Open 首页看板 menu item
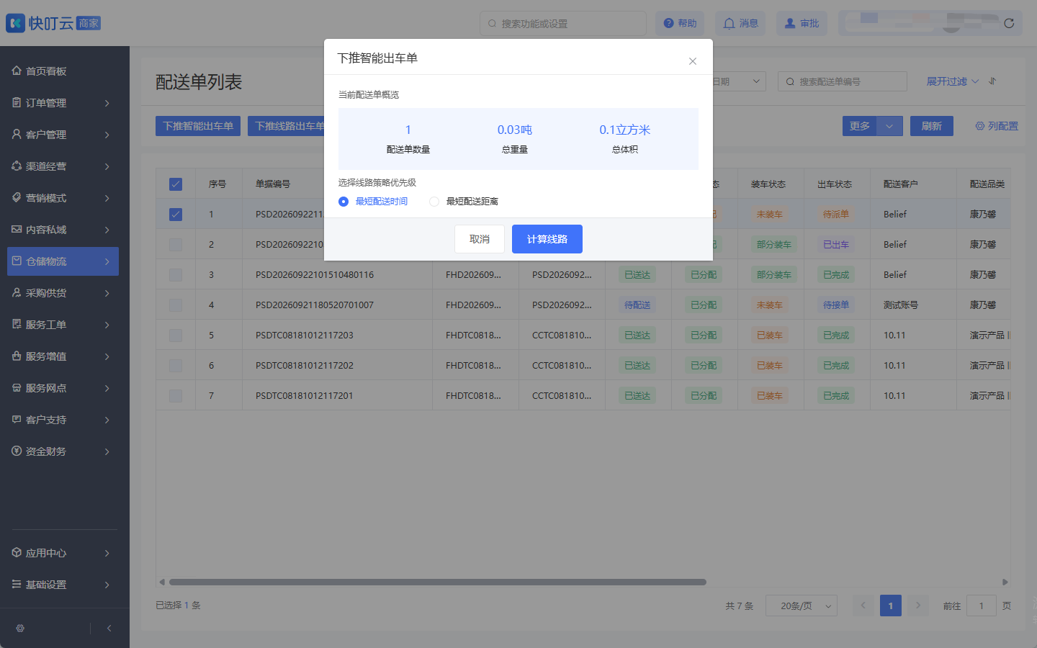Viewport: 1037px width, 648px height. point(63,71)
